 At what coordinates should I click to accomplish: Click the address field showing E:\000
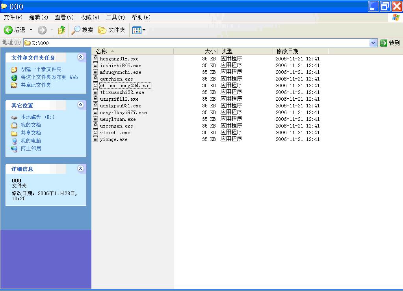pyautogui.click(x=197, y=43)
